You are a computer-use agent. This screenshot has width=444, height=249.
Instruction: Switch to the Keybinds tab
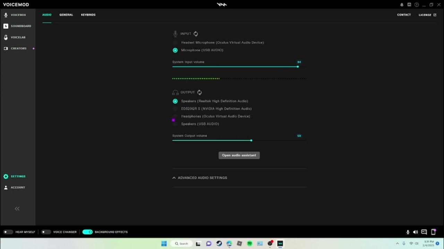click(88, 15)
